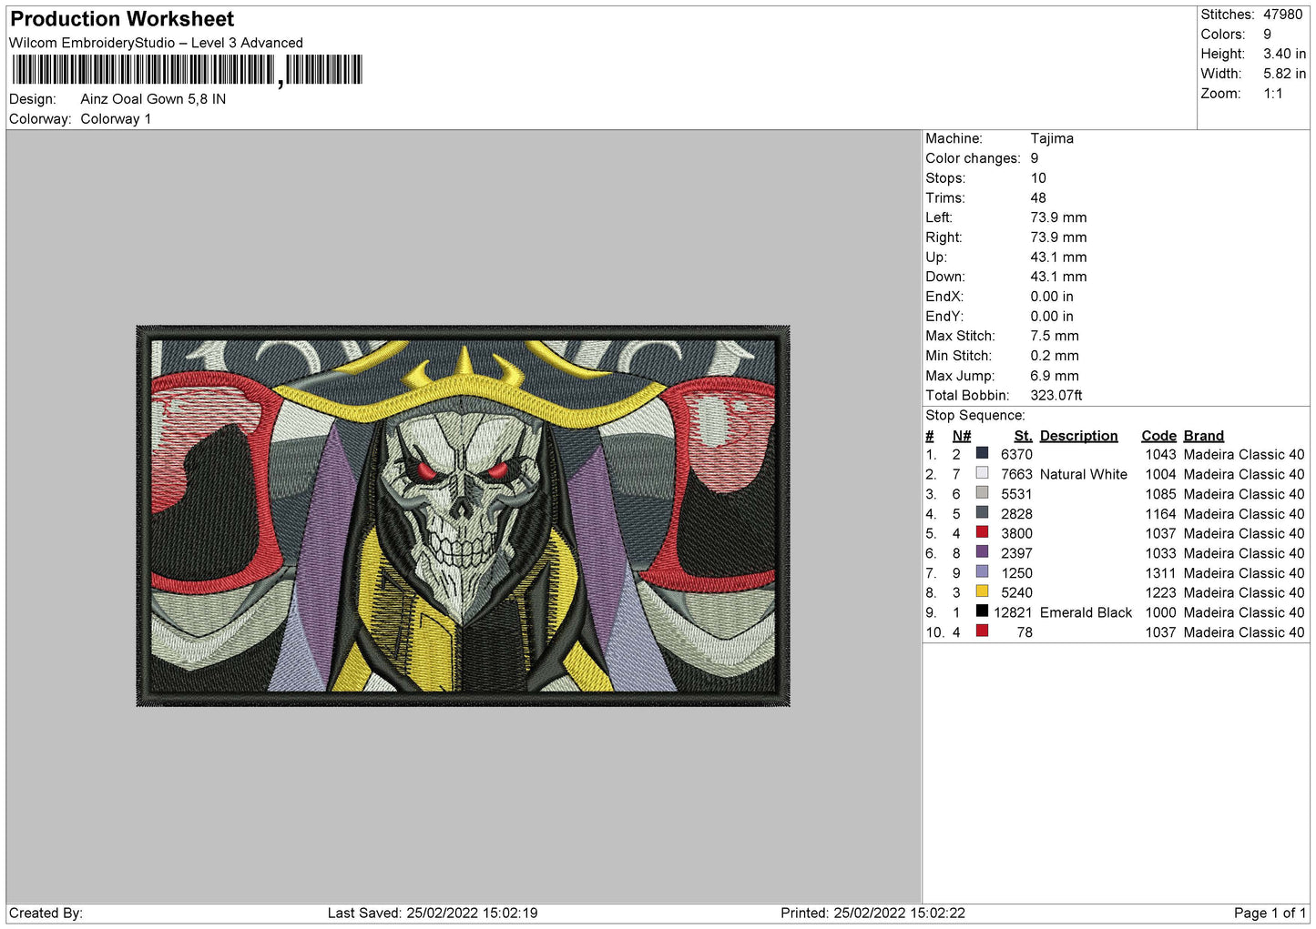The height and width of the screenshot is (929, 1316).
Task: Click the Stitches value 47980
Action: (1282, 15)
